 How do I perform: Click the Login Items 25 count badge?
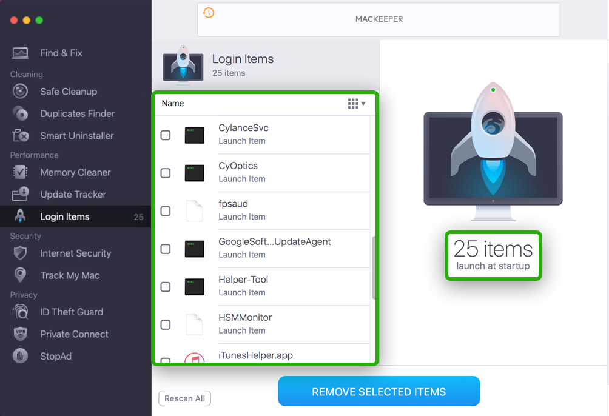tap(139, 217)
